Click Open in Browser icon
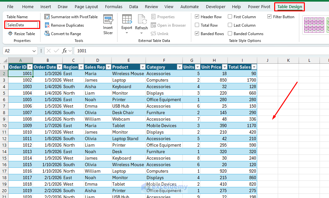 pos(153,25)
